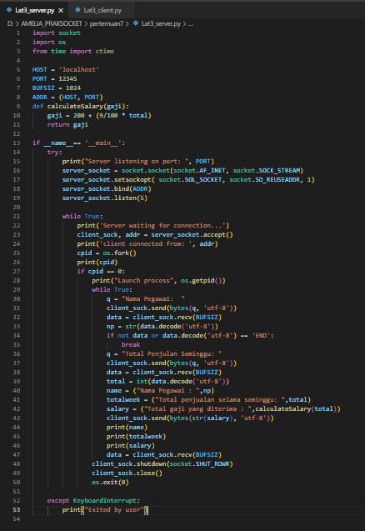Click the client_sock.close() statement
This screenshot has height=531, width=365.
[x=127, y=473]
